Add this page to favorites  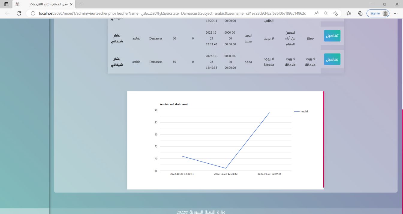(336, 13)
